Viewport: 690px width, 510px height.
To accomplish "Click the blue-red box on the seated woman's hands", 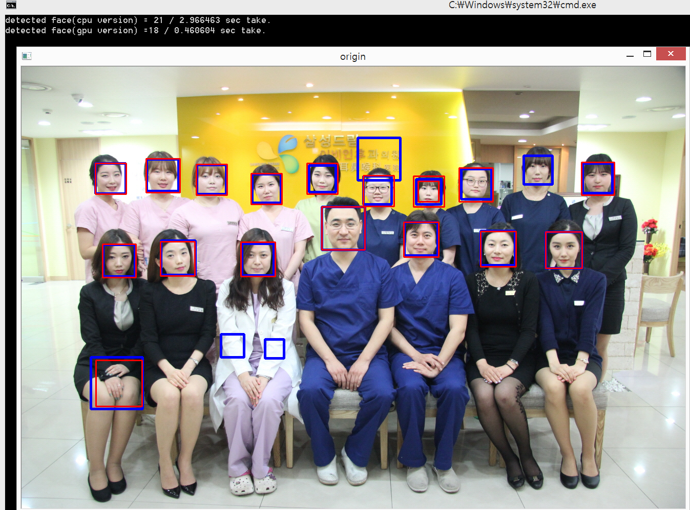I will pyautogui.click(x=117, y=383).
